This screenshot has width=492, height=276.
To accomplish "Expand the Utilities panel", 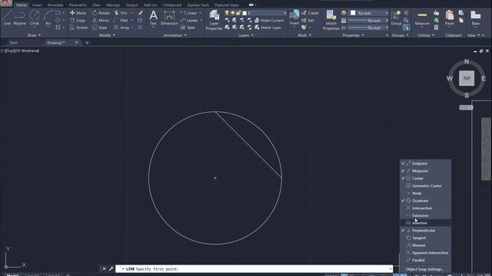I will 426,35.
